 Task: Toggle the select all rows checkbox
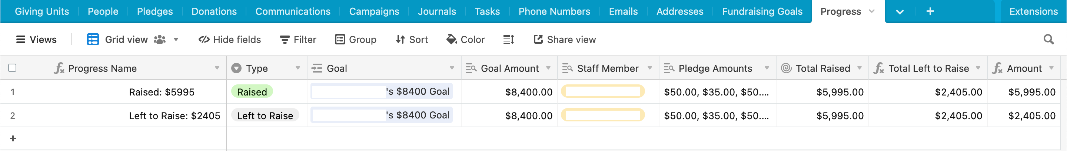coord(13,67)
